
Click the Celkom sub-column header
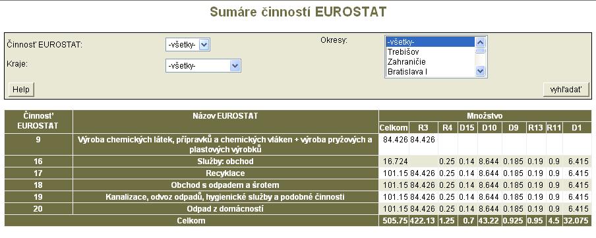click(x=394, y=127)
